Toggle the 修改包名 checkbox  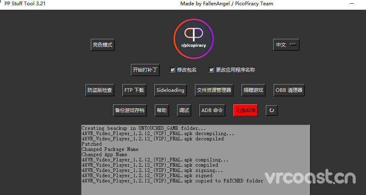click(x=173, y=70)
